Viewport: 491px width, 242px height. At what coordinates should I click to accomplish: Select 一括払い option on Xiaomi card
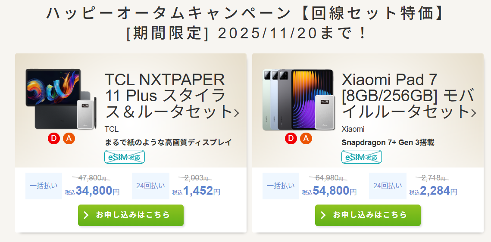coord(281,186)
